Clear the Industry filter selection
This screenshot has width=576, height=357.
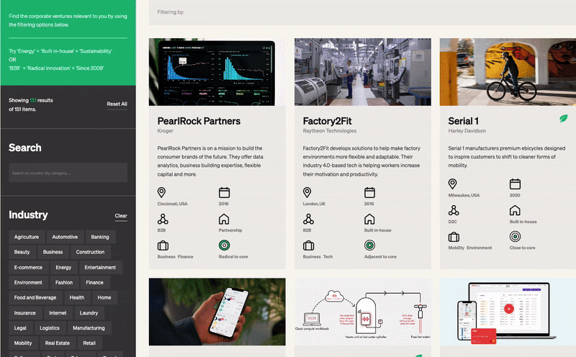[x=121, y=216]
